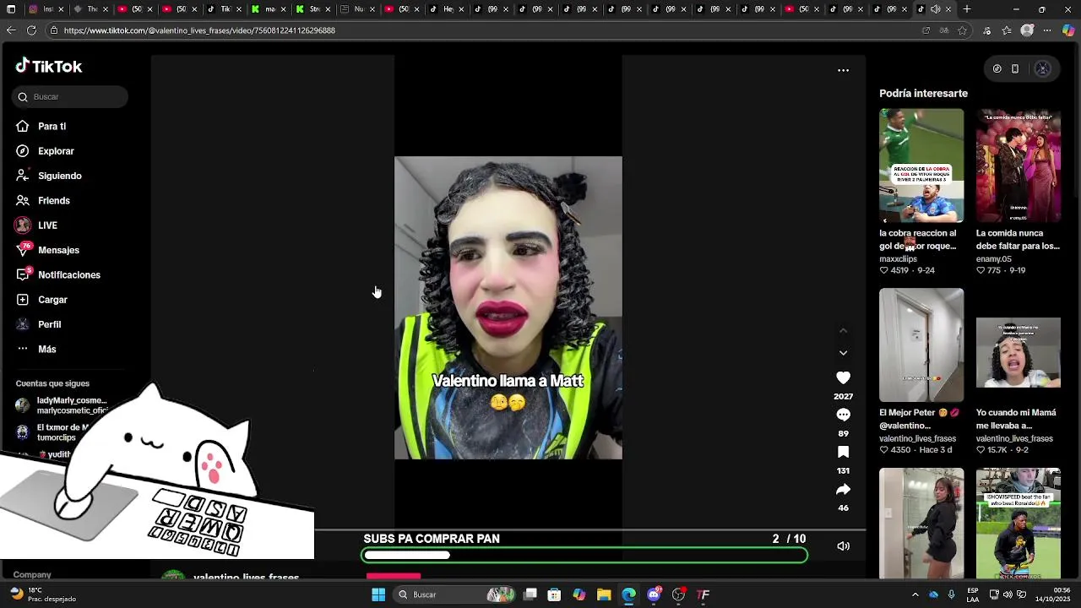Switch to the He TikTok browser tab
Viewport: 1081px width, 608px height.
[x=447, y=9]
